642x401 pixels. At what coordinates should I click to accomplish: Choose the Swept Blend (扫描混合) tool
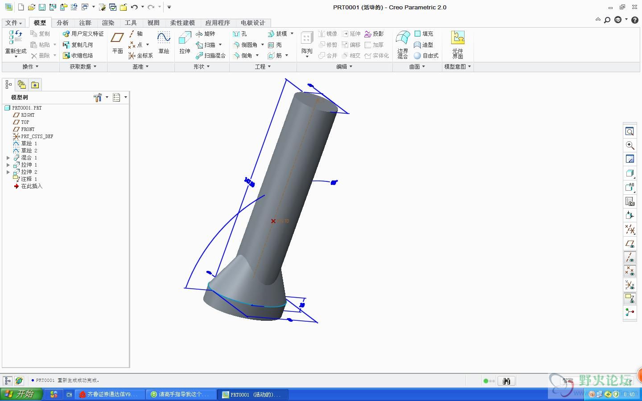tap(210, 56)
